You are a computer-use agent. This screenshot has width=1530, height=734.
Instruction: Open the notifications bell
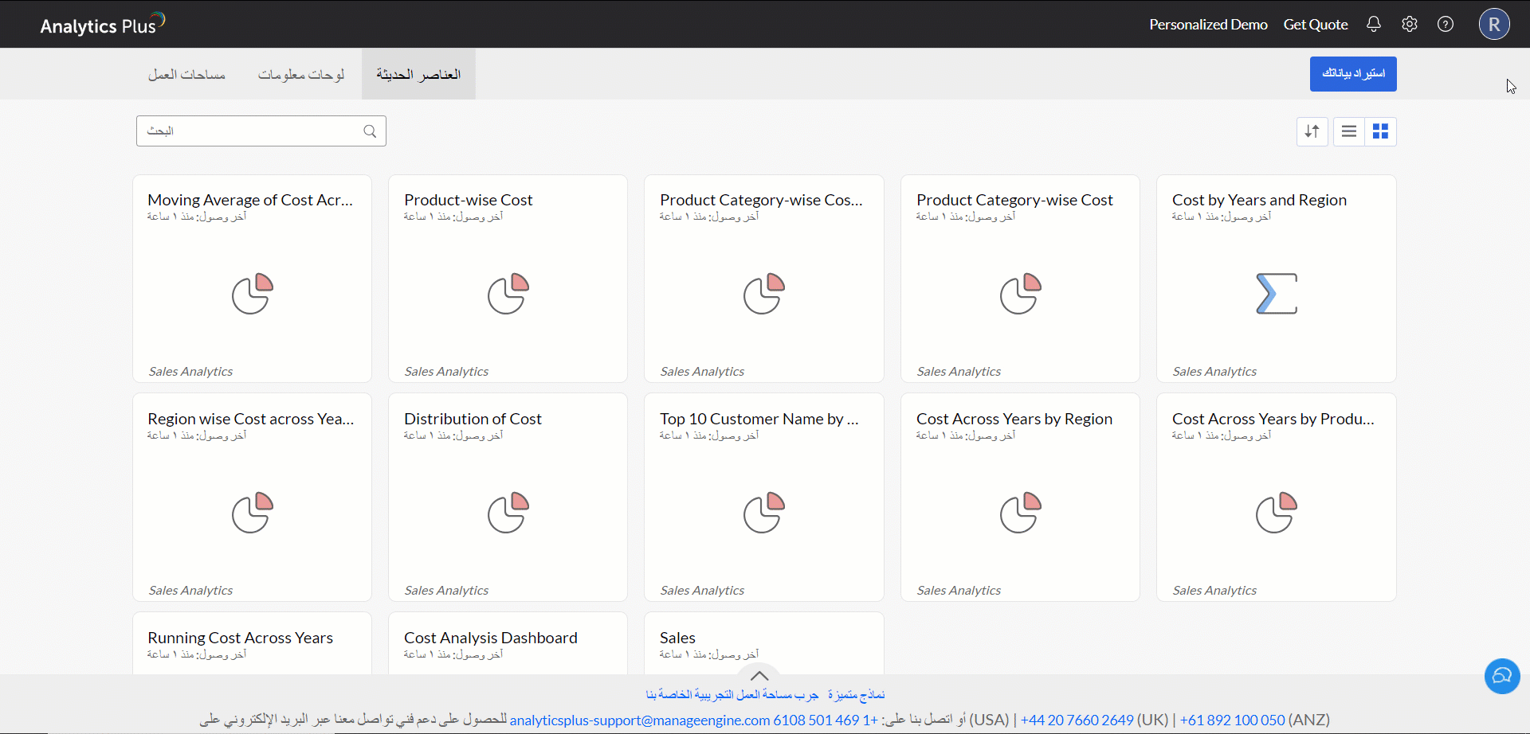[x=1373, y=24]
